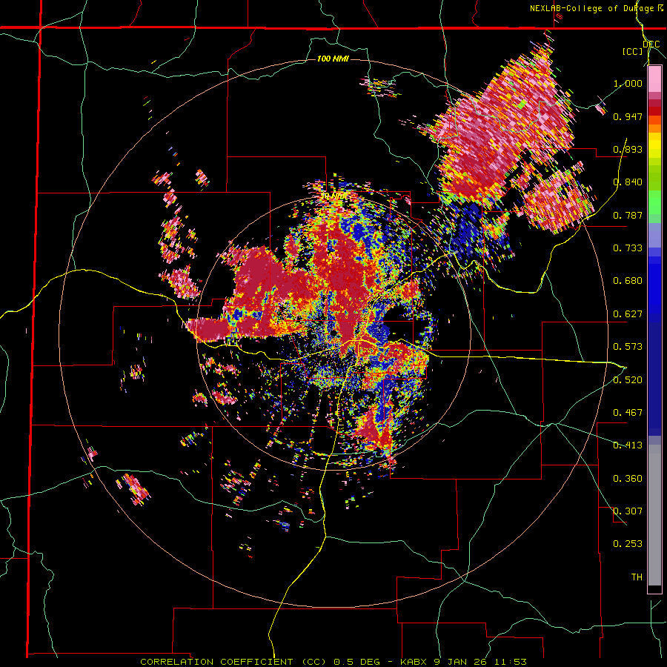The height and width of the screenshot is (667, 667).
Task: Select the 0.627 scale value
Action: [628, 314]
